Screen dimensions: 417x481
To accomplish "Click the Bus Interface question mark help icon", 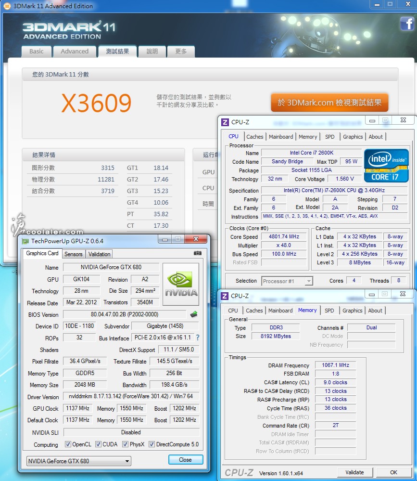I will [198, 338].
